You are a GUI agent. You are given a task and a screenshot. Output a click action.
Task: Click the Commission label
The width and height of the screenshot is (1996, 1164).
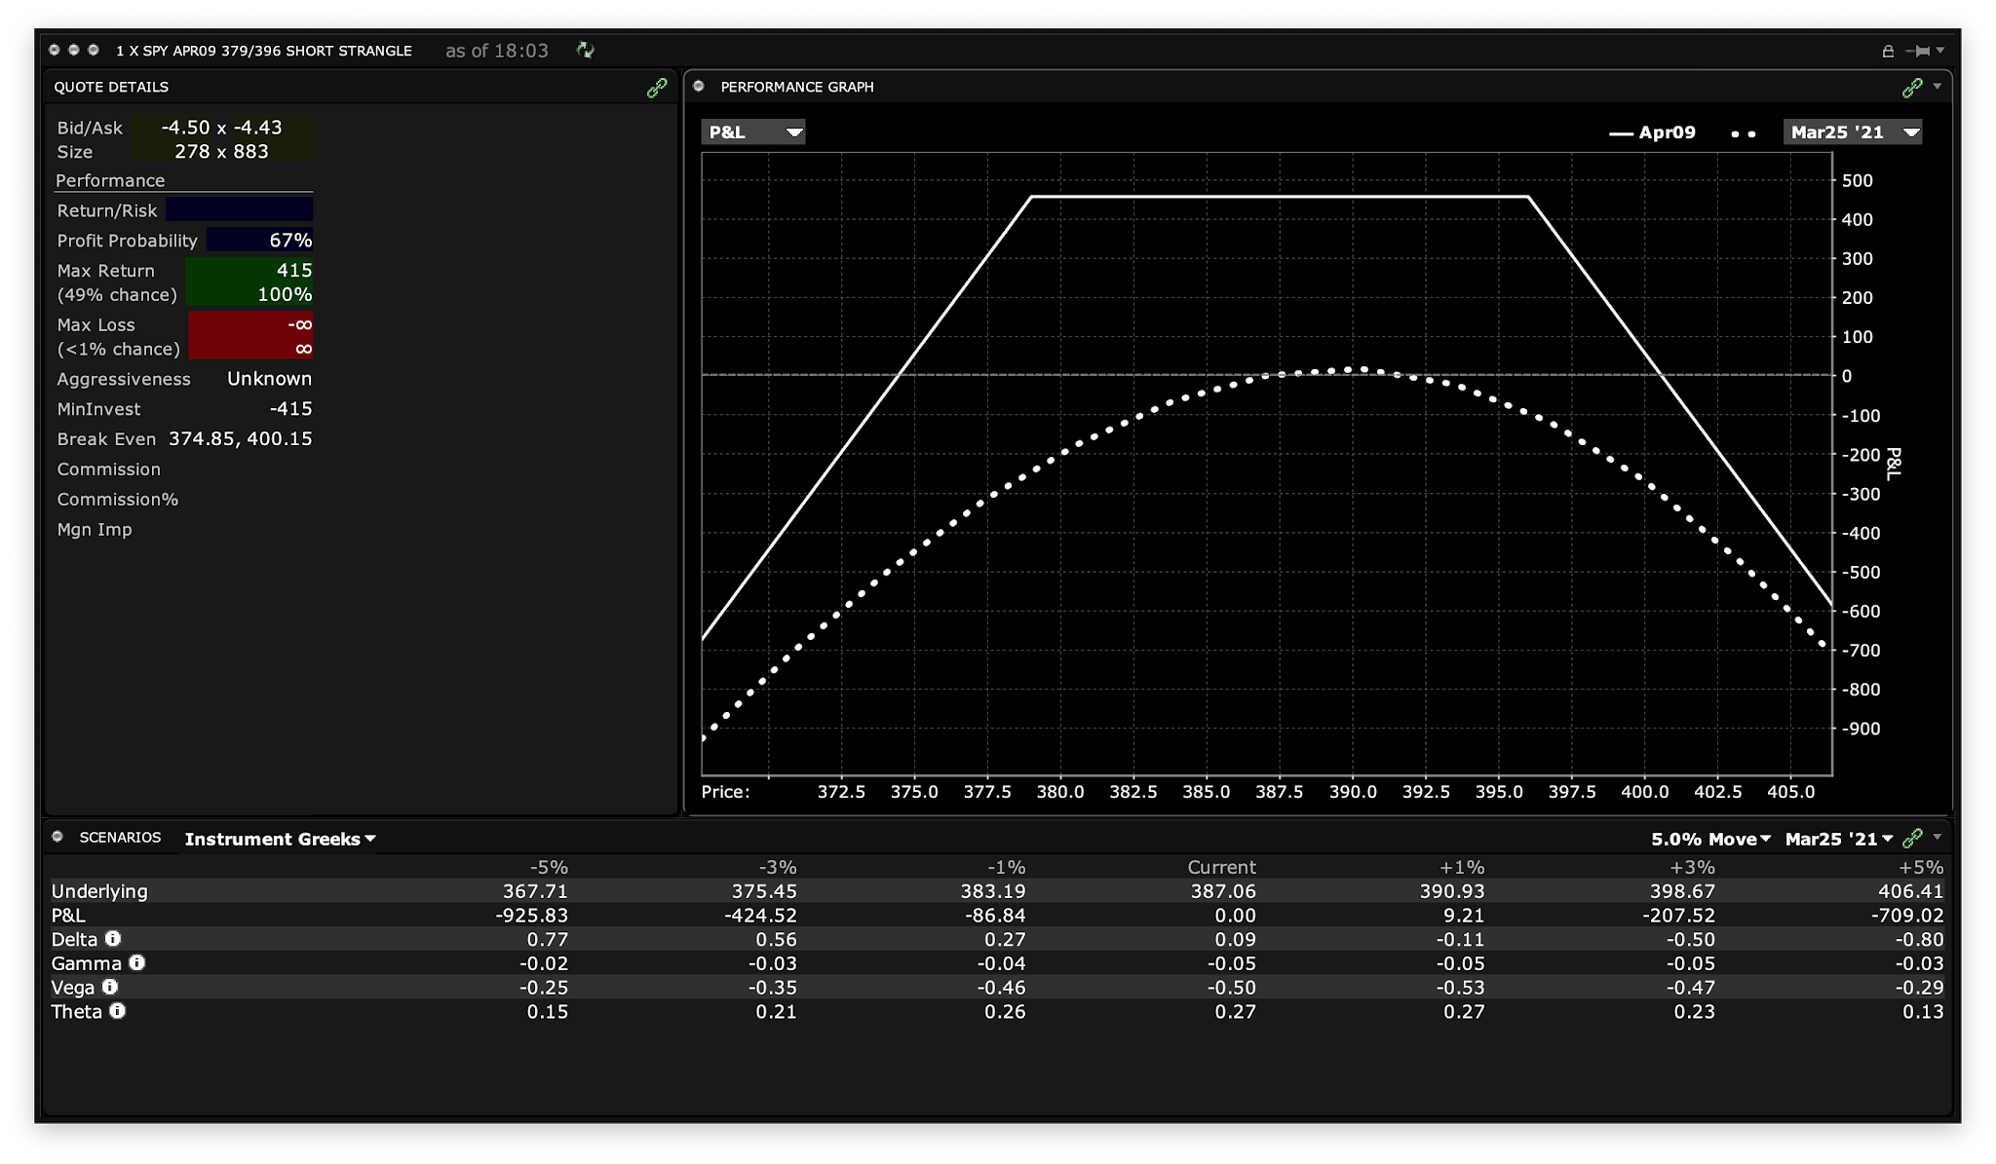click(108, 469)
